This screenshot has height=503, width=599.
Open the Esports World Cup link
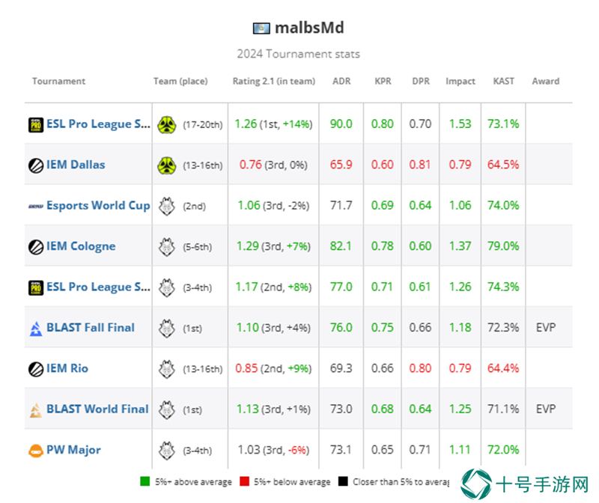[x=98, y=206]
